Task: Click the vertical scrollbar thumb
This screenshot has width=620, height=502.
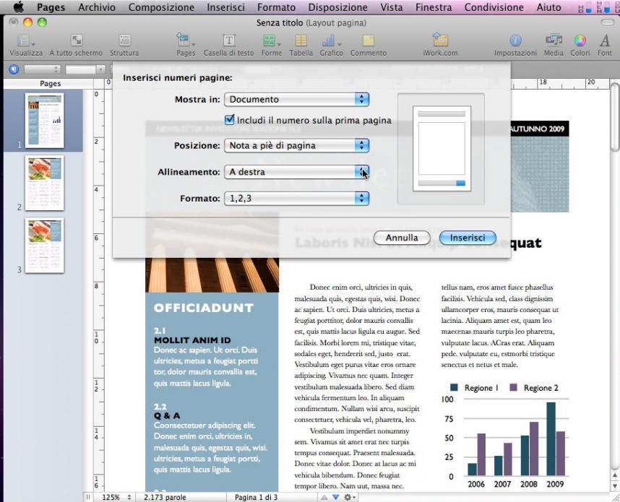Action: [x=614, y=118]
